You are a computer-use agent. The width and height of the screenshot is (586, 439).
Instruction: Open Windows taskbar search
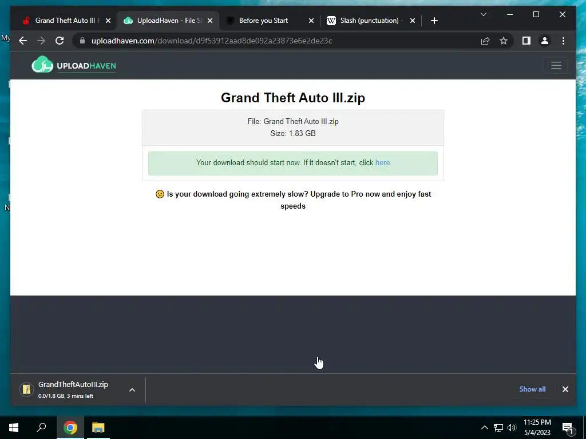click(41, 428)
